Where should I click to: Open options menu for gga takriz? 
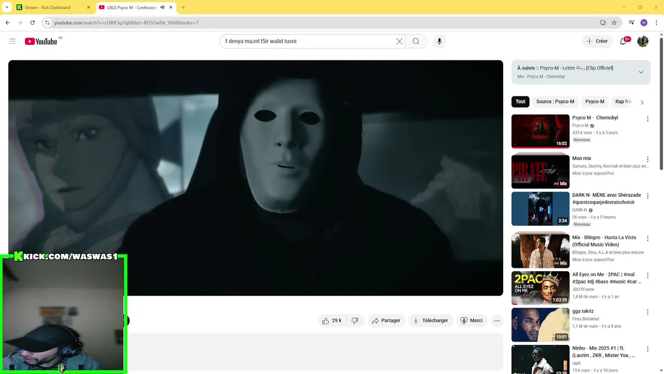(x=647, y=312)
